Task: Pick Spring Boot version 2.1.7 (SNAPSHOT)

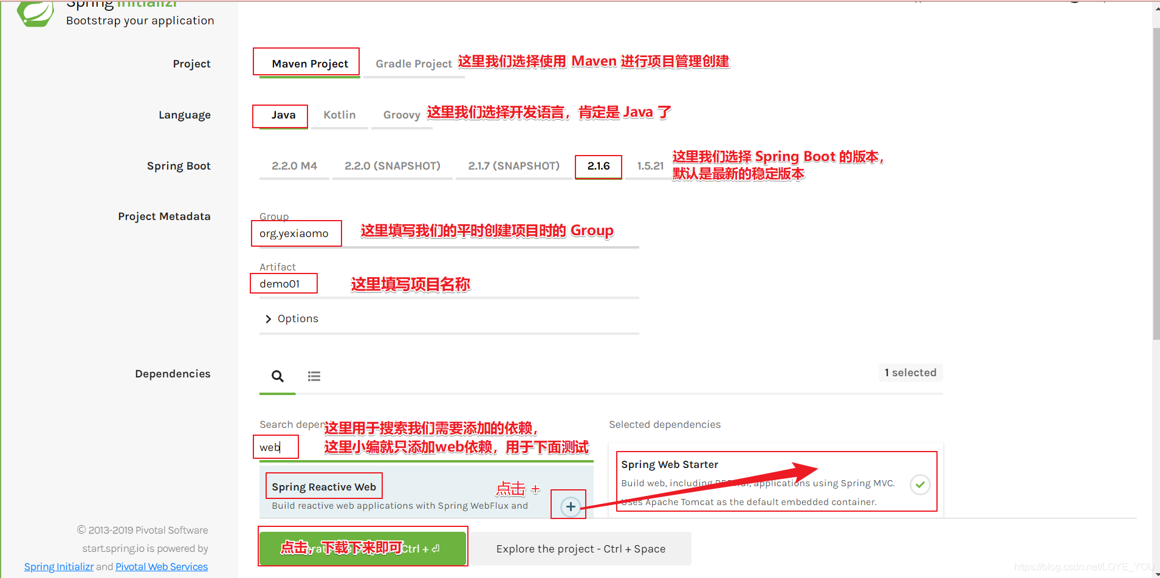Action: [x=513, y=166]
